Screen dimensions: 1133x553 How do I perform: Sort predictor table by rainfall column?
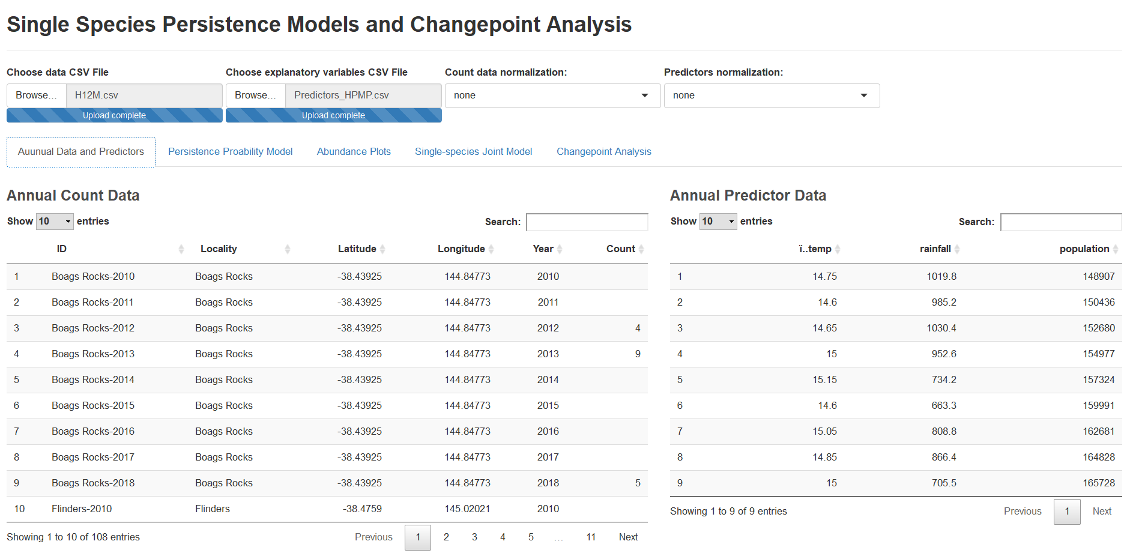tap(904, 249)
